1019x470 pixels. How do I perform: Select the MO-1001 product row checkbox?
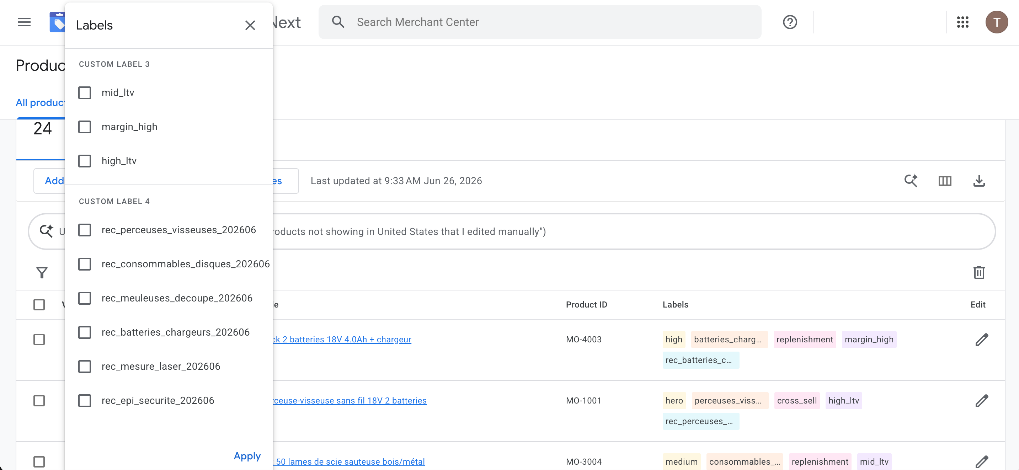[x=39, y=400]
